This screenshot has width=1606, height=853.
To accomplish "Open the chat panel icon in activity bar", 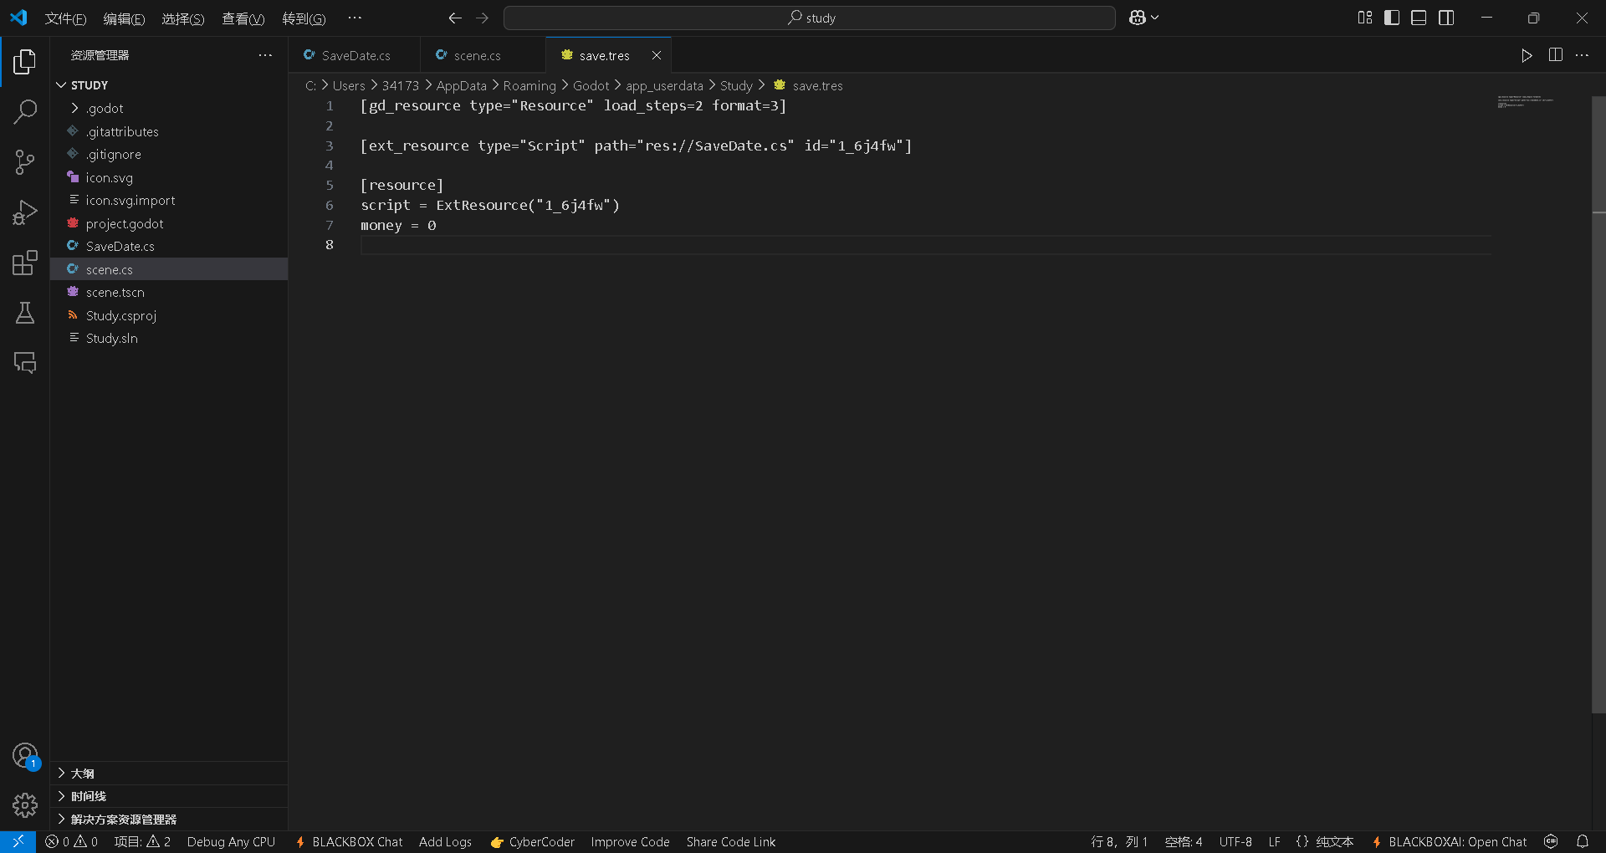I will (25, 362).
